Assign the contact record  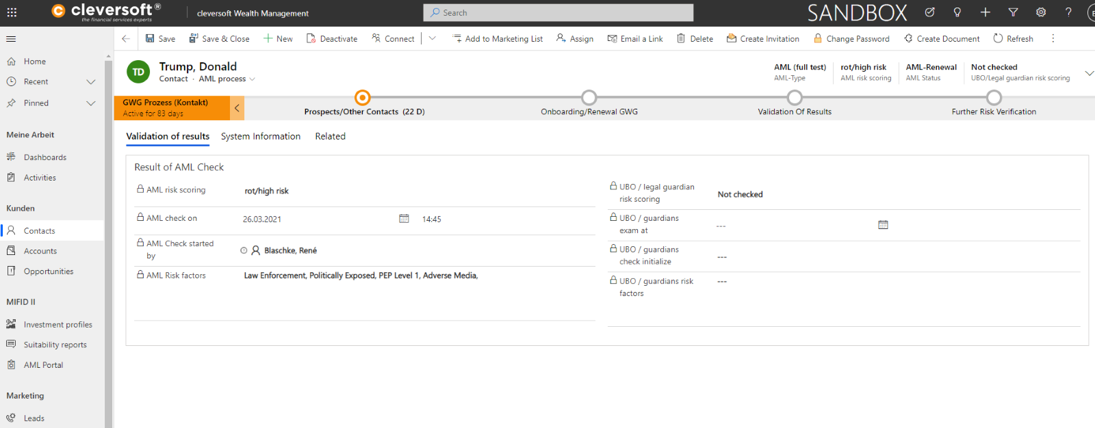click(575, 39)
